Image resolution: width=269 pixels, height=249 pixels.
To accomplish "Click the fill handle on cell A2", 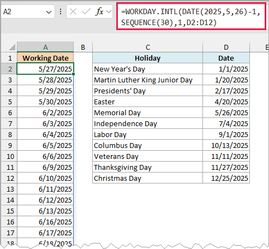I will tap(74, 74).
